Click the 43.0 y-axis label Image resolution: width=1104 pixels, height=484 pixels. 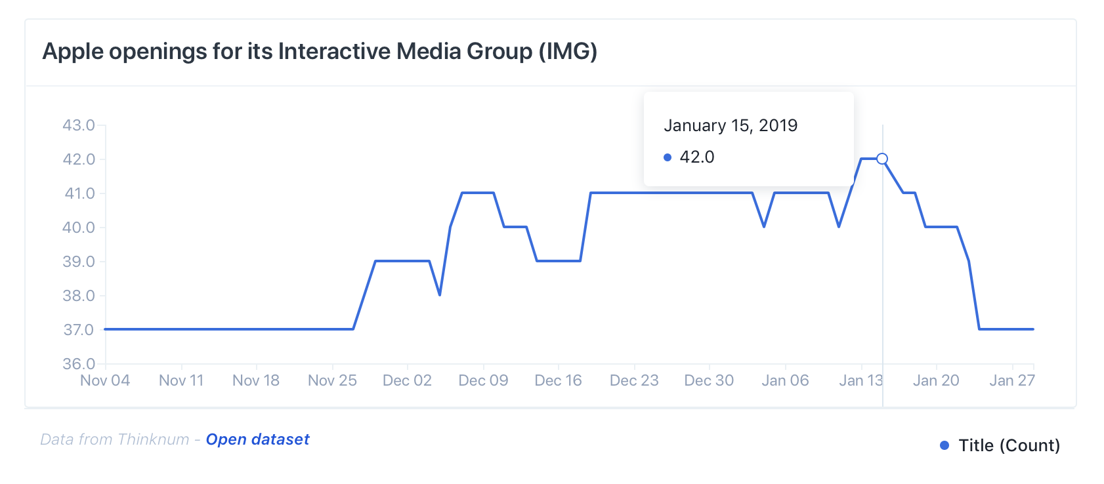click(x=79, y=125)
